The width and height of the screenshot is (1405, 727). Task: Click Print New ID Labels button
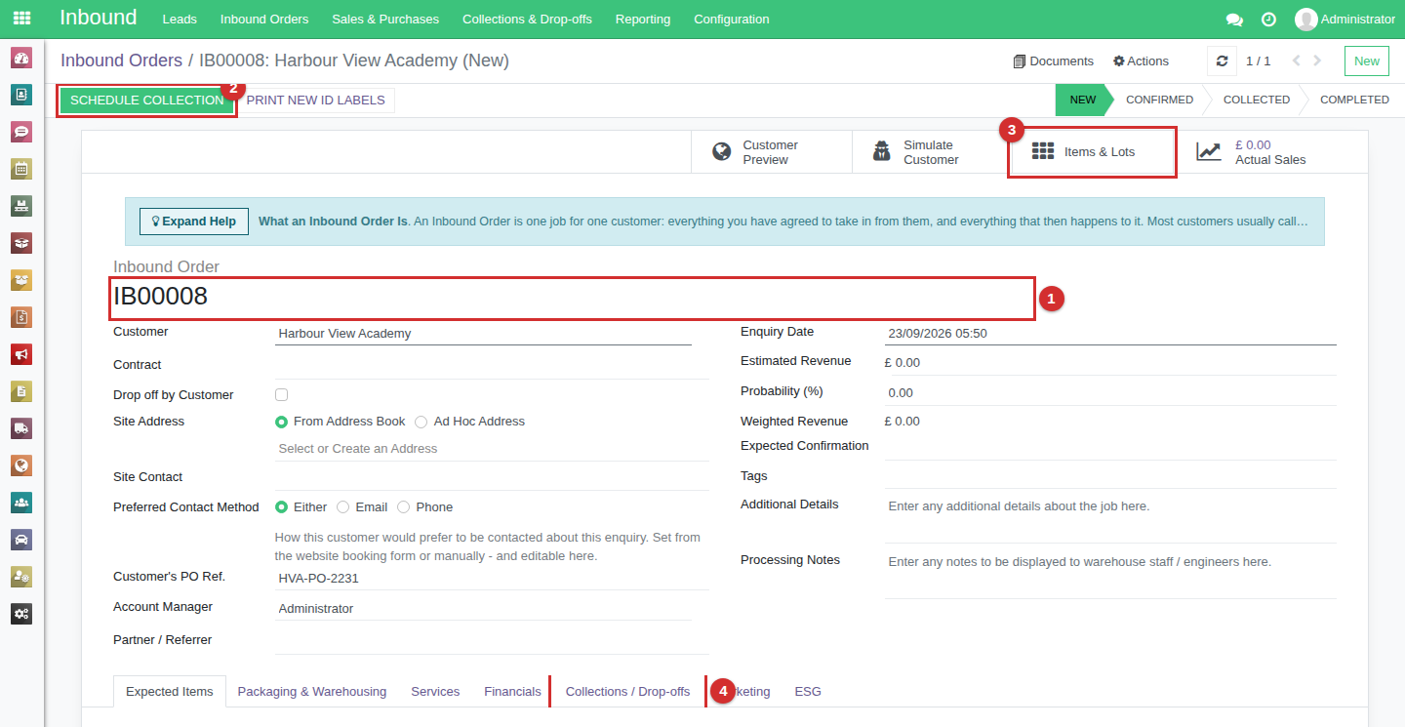[317, 101]
